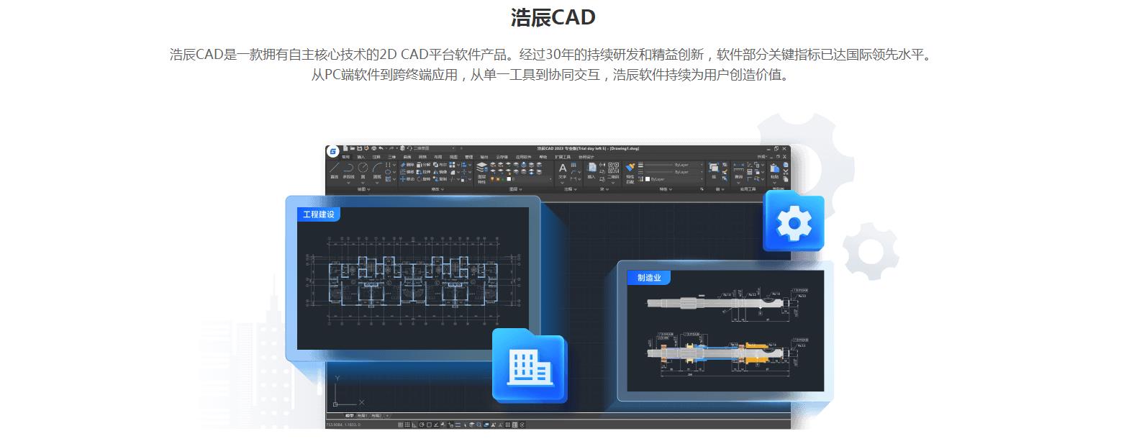The height and width of the screenshot is (444, 1129).
Task: Toggle polar tracking in the status bar
Action: click(421, 425)
